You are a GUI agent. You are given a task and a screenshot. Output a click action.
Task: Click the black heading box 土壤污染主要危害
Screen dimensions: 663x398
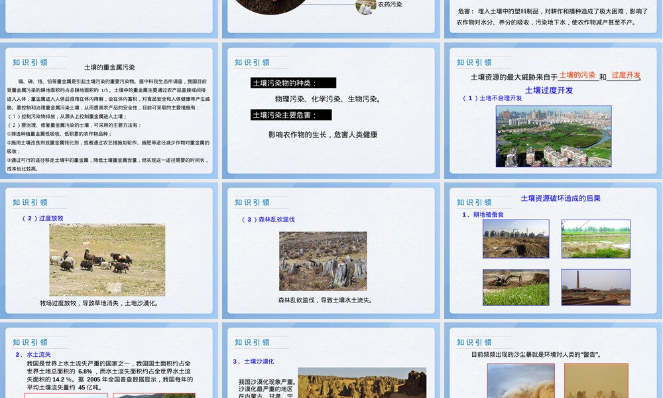point(291,115)
